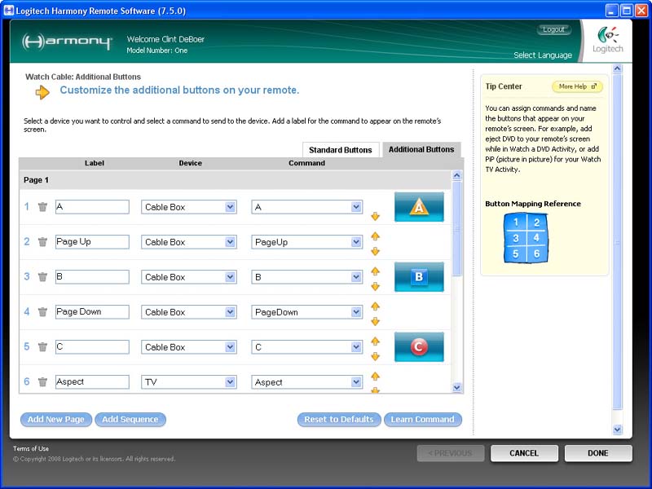652x489 pixels.
Task: Move row 1 down with orange arrow
Action: tap(376, 216)
